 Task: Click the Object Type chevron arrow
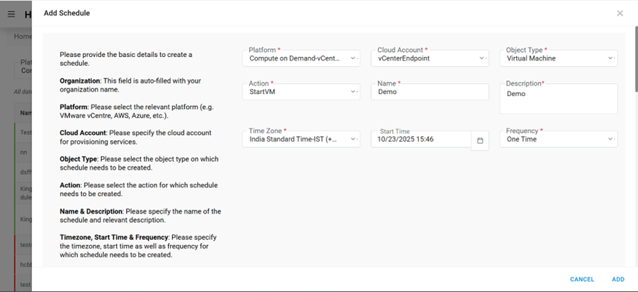pos(611,58)
